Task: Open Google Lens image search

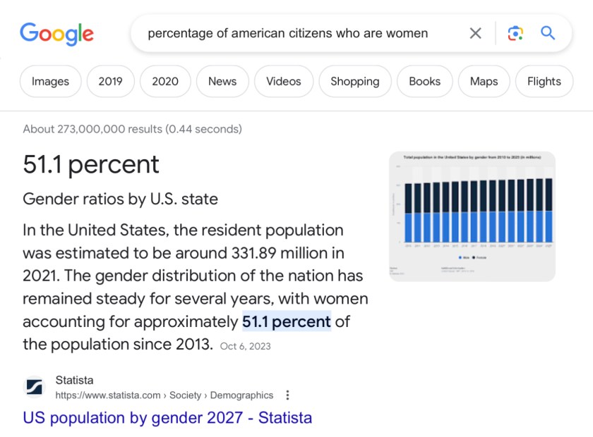Action: coord(515,33)
